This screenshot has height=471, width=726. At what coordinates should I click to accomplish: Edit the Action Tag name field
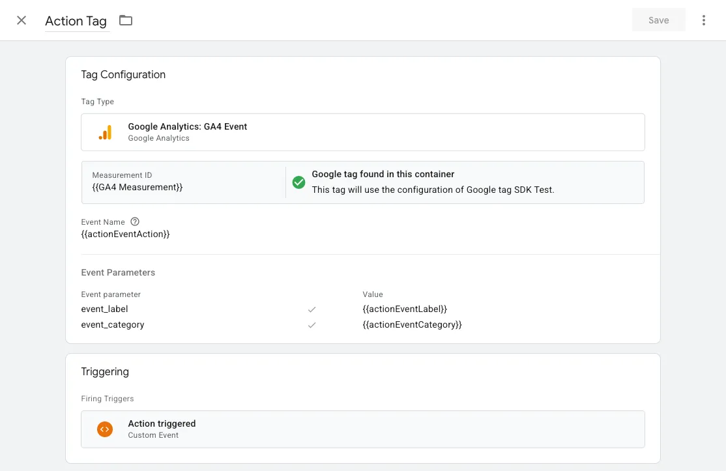tap(76, 21)
